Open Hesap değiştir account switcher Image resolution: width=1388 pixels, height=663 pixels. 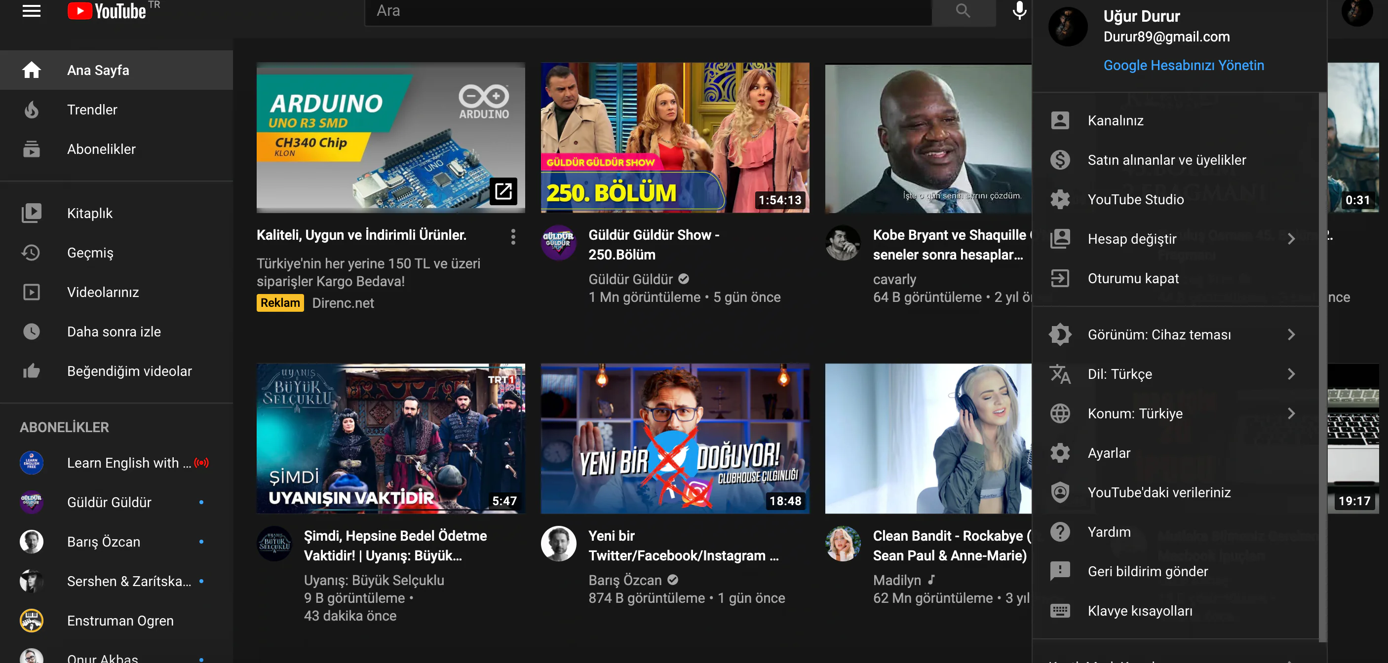(1131, 239)
